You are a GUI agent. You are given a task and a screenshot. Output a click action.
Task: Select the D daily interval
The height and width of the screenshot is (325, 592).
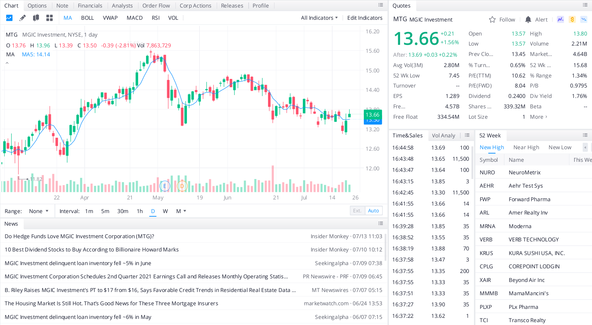tap(153, 211)
